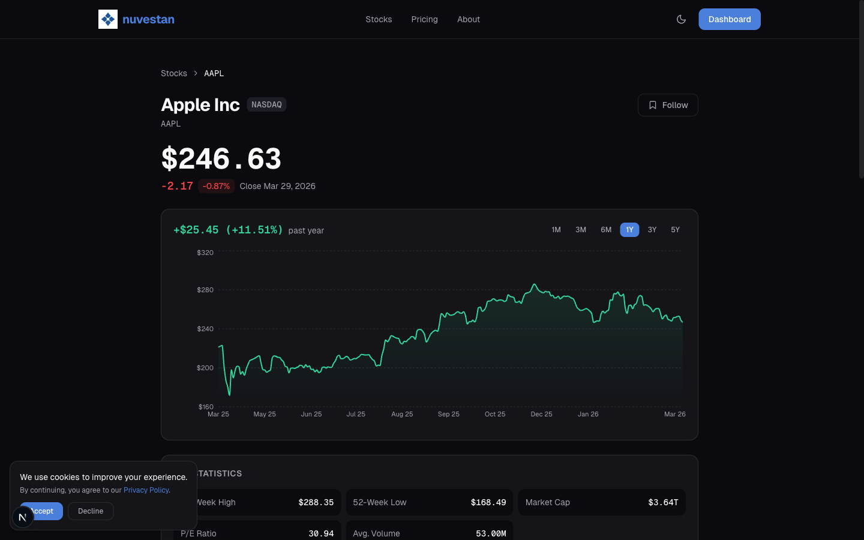Click the round N badge icon
This screenshot has width=864, height=540.
(23, 517)
